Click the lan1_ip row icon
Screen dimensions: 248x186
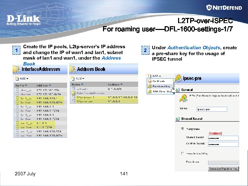pyautogui.click(x=18, y=98)
